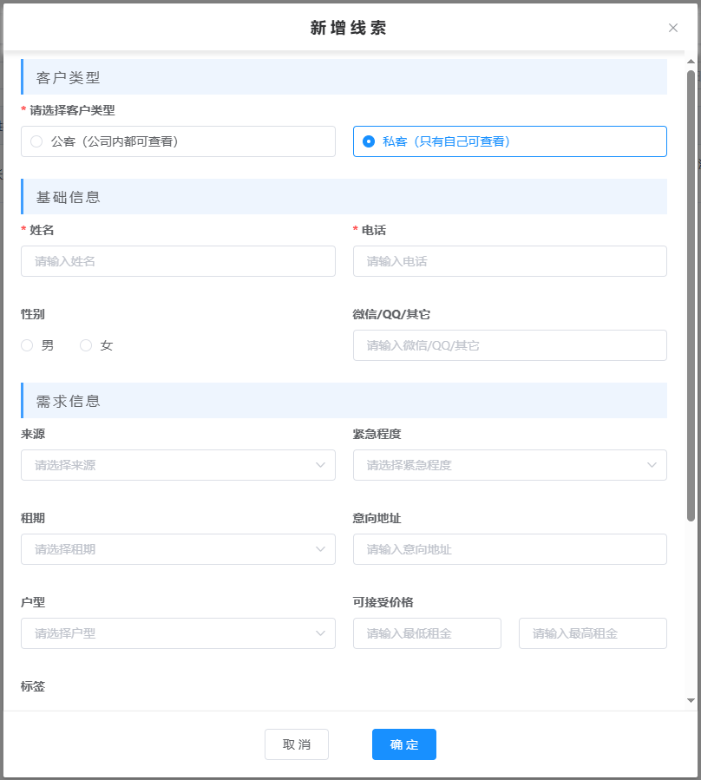Choose 男 gender radio button
The image size is (701, 780).
(x=28, y=345)
